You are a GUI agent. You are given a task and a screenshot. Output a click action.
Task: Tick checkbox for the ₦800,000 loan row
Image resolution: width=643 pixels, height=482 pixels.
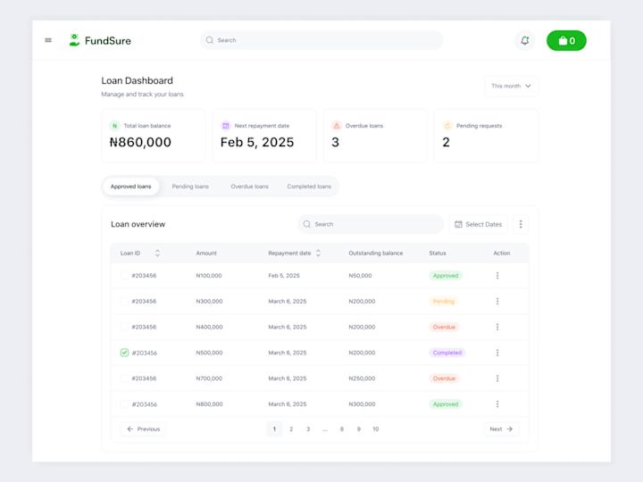click(x=124, y=404)
